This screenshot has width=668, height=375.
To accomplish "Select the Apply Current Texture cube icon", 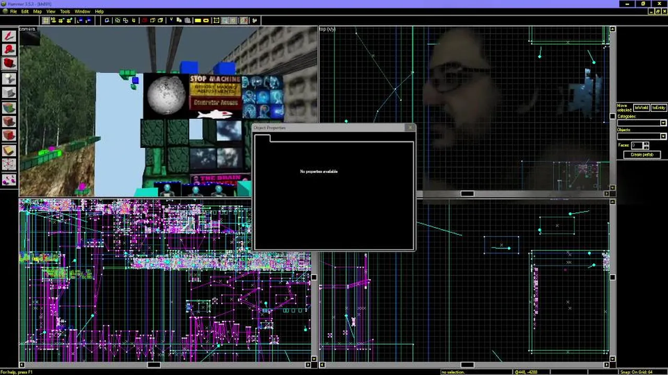I will [9, 122].
